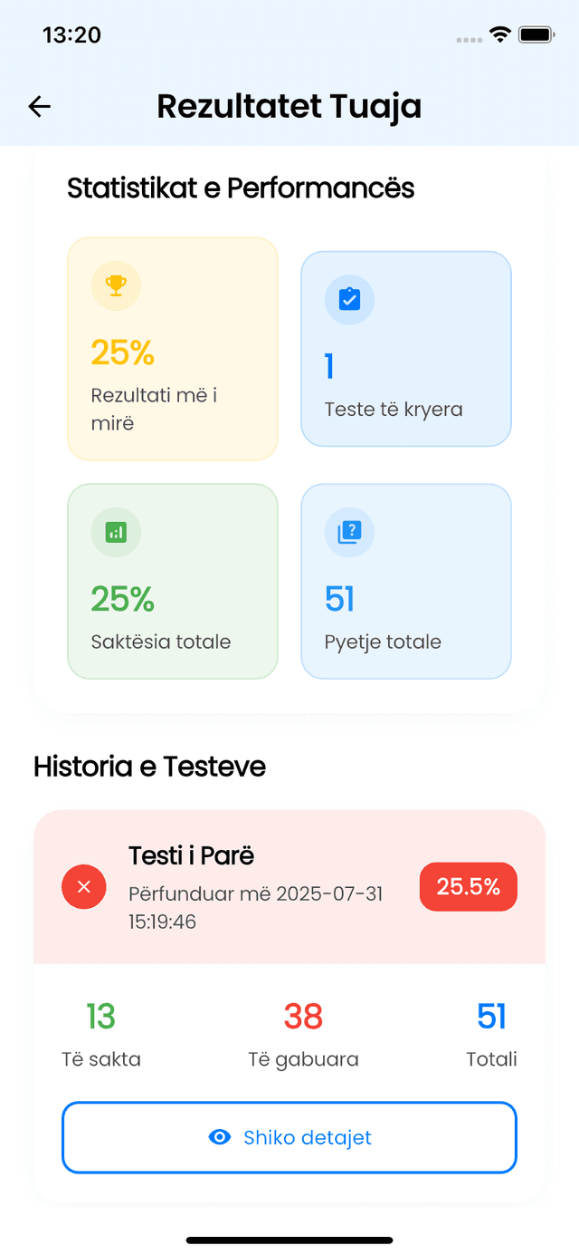Screen dimensions: 579x1255
Task: Select the Teste të kryera card
Action: pyautogui.click(x=406, y=349)
